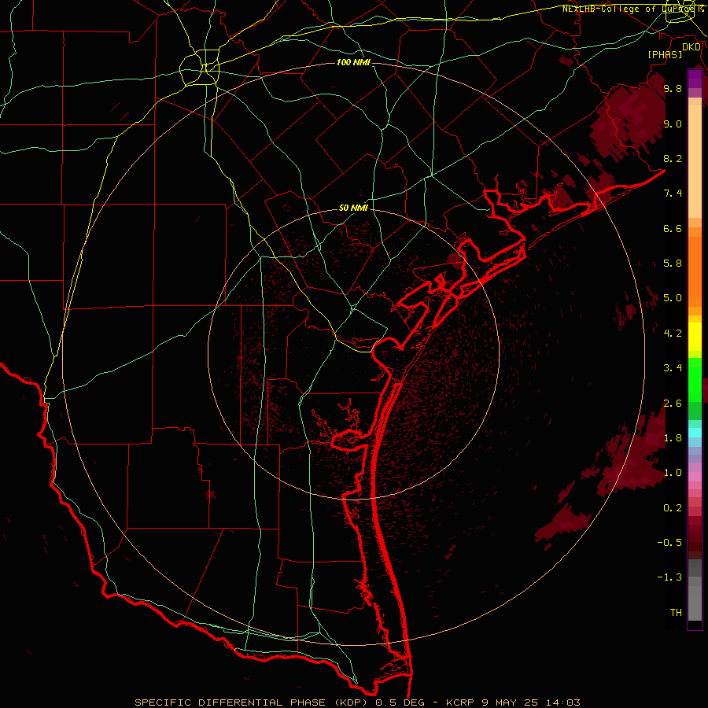
Task: Select the bright green colorbar segment
Action: point(695,380)
